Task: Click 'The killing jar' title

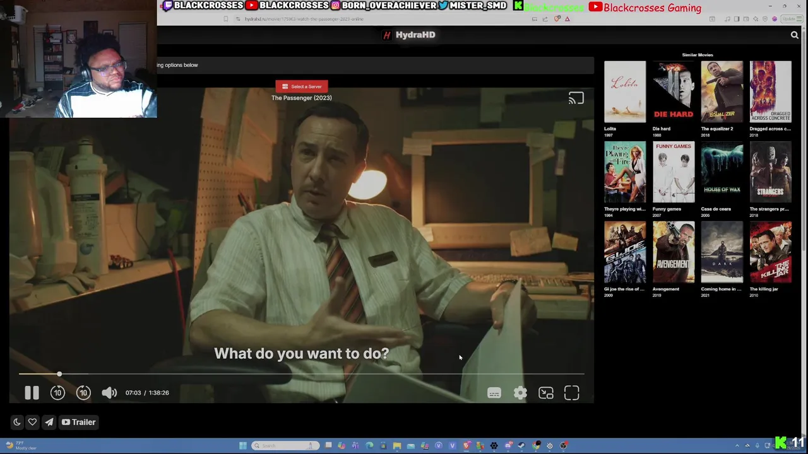Action: (764, 289)
